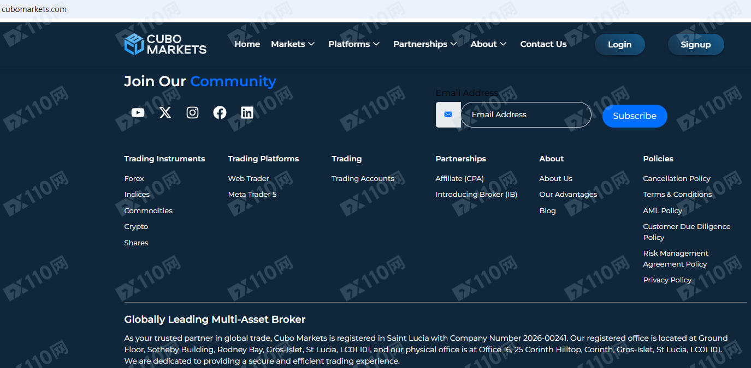
Task: Visit the Instagram social icon
Action: coord(192,113)
